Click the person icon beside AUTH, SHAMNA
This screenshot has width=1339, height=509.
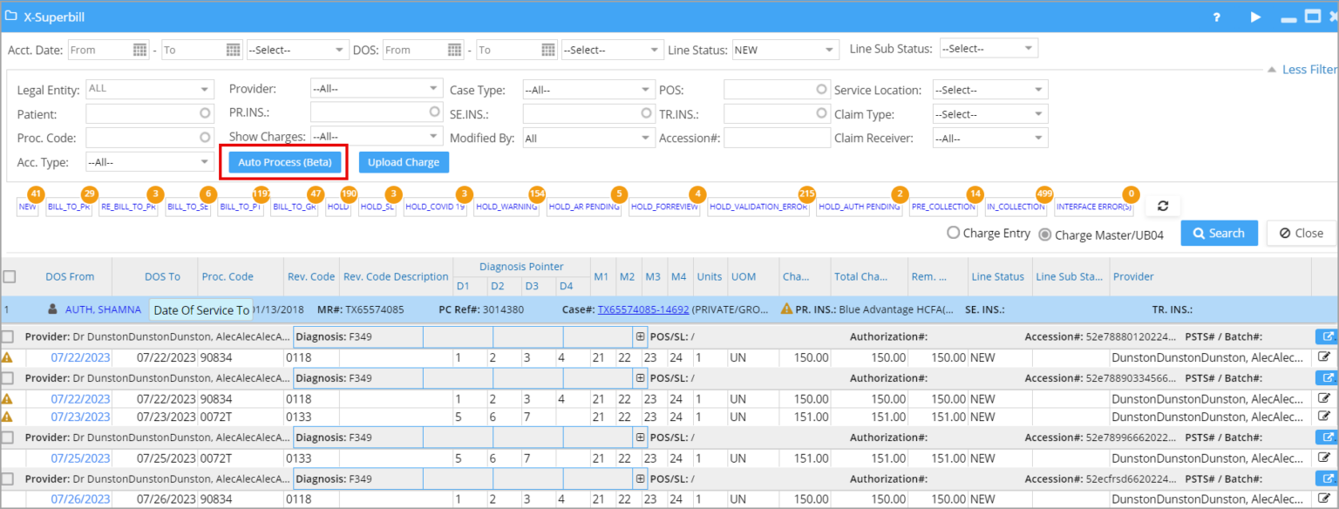52,309
